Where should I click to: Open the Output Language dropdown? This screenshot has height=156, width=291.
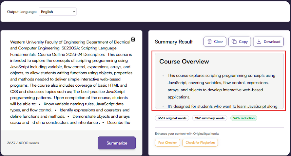pyautogui.click(x=58, y=12)
